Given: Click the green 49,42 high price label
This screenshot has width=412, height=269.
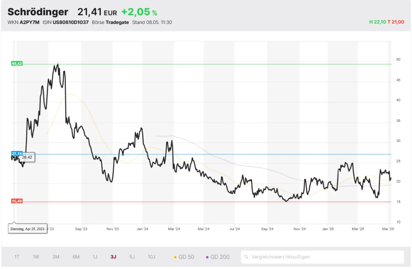Looking at the screenshot, I should [x=17, y=64].
